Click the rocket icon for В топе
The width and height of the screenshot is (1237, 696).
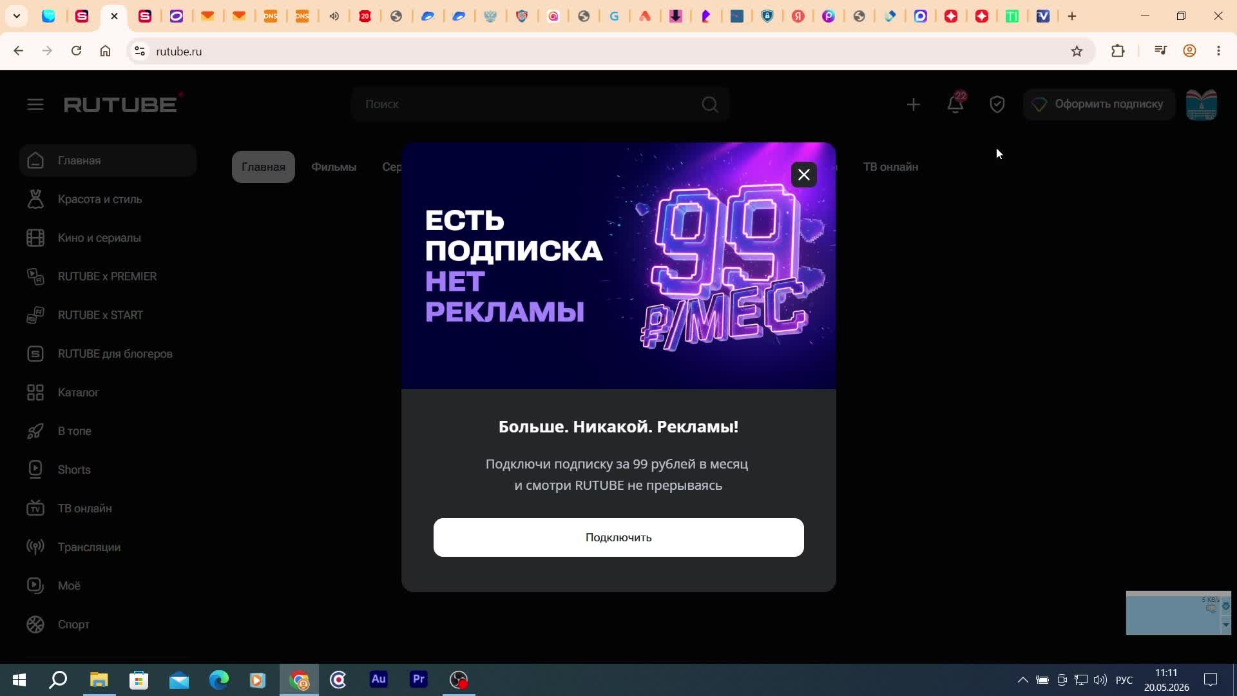tap(35, 431)
